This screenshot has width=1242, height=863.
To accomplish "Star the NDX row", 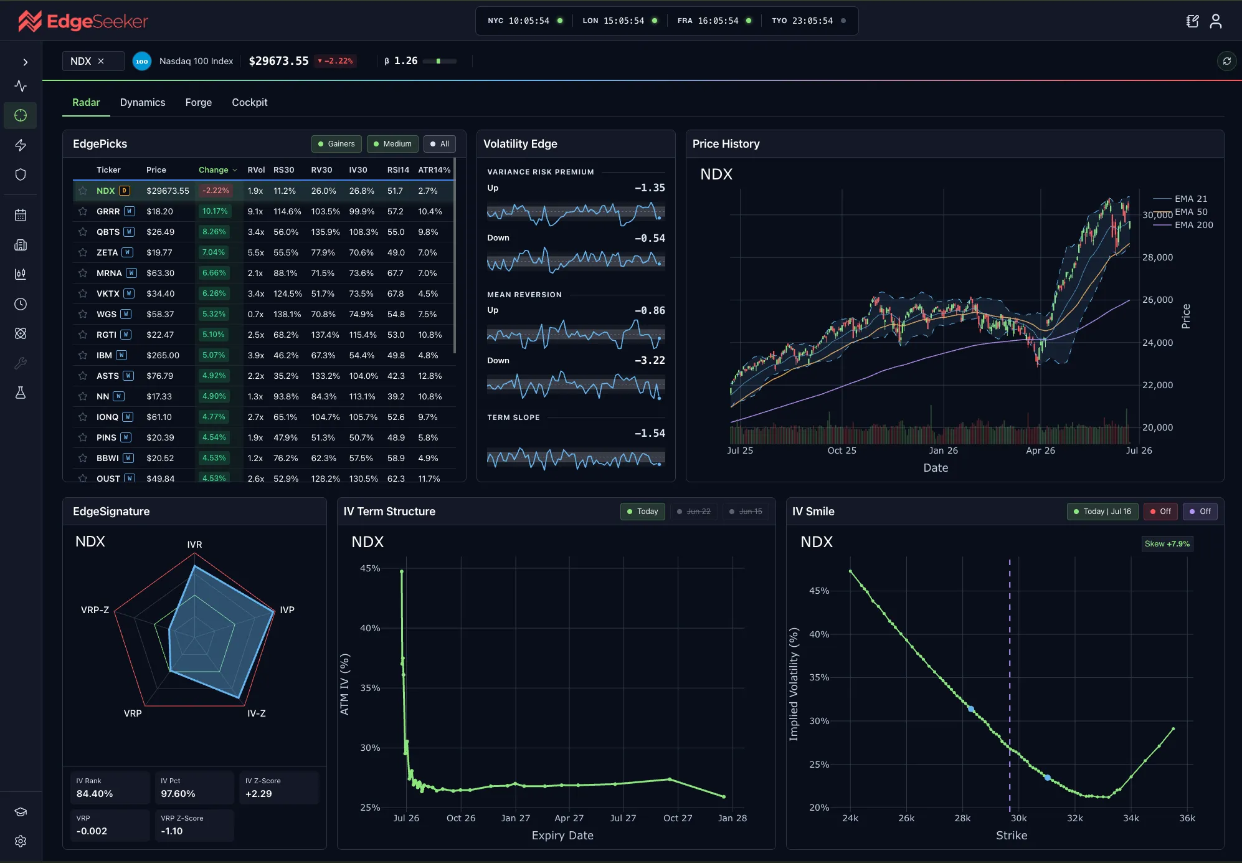I will pos(83,191).
